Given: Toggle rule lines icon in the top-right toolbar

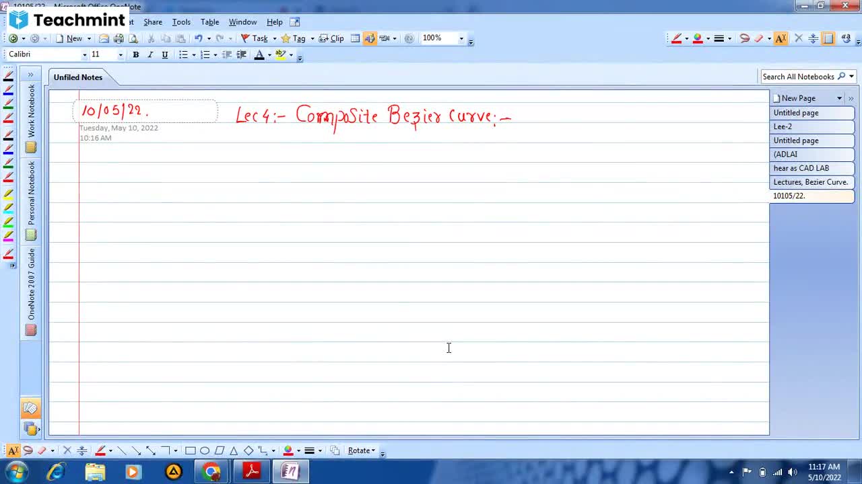Looking at the screenshot, I should tap(828, 38).
